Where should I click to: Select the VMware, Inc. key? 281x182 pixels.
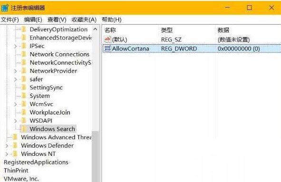(21, 179)
